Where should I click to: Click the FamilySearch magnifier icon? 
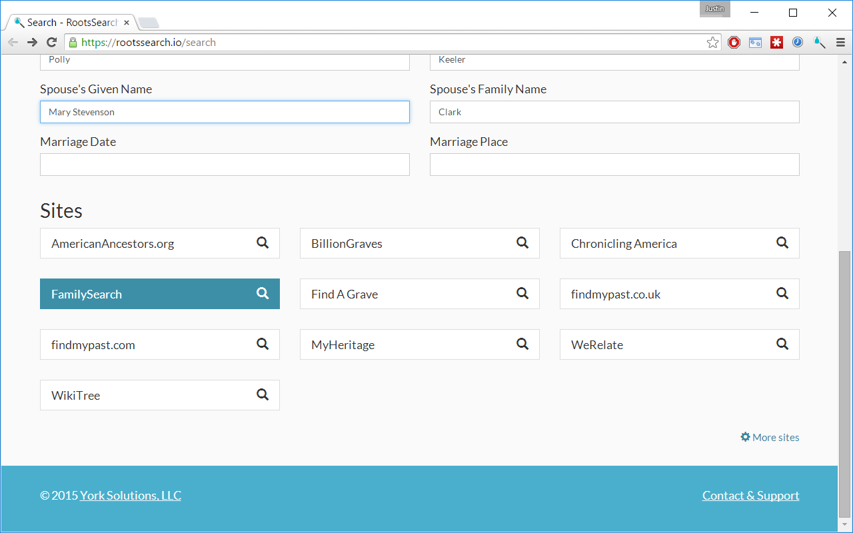point(263,293)
